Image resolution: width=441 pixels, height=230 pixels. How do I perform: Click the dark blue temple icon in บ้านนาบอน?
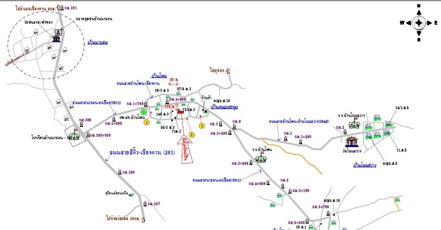point(56,39)
